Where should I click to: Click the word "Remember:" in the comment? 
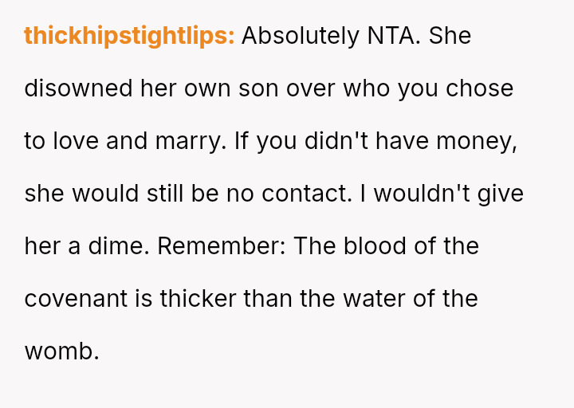coord(220,246)
